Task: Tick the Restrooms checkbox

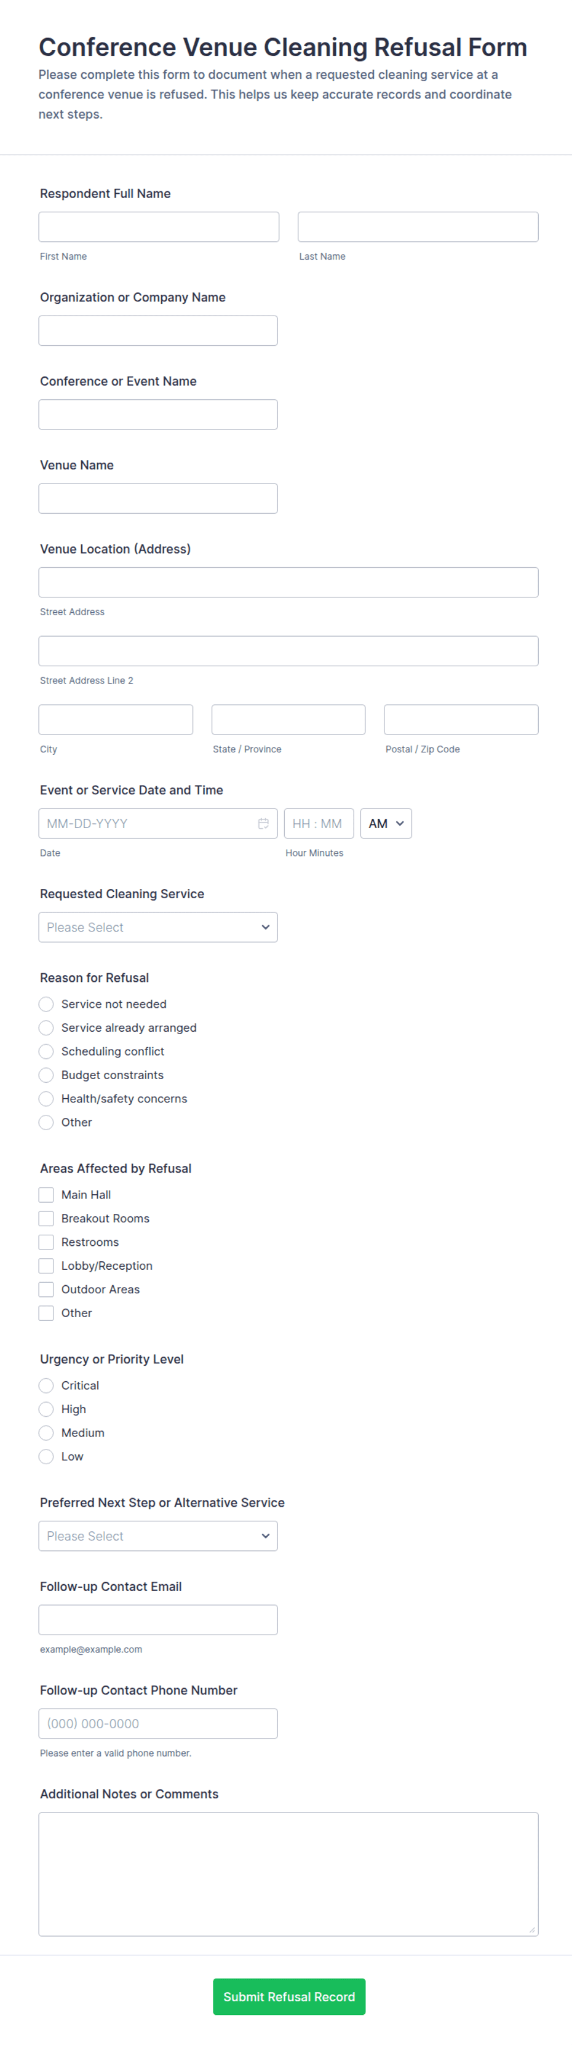Action: click(x=47, y=1242)
